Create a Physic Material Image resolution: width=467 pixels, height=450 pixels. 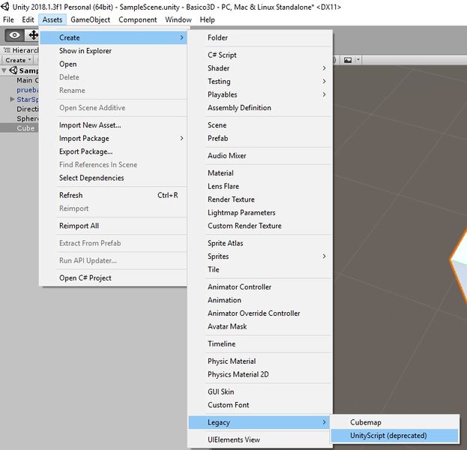260,361
